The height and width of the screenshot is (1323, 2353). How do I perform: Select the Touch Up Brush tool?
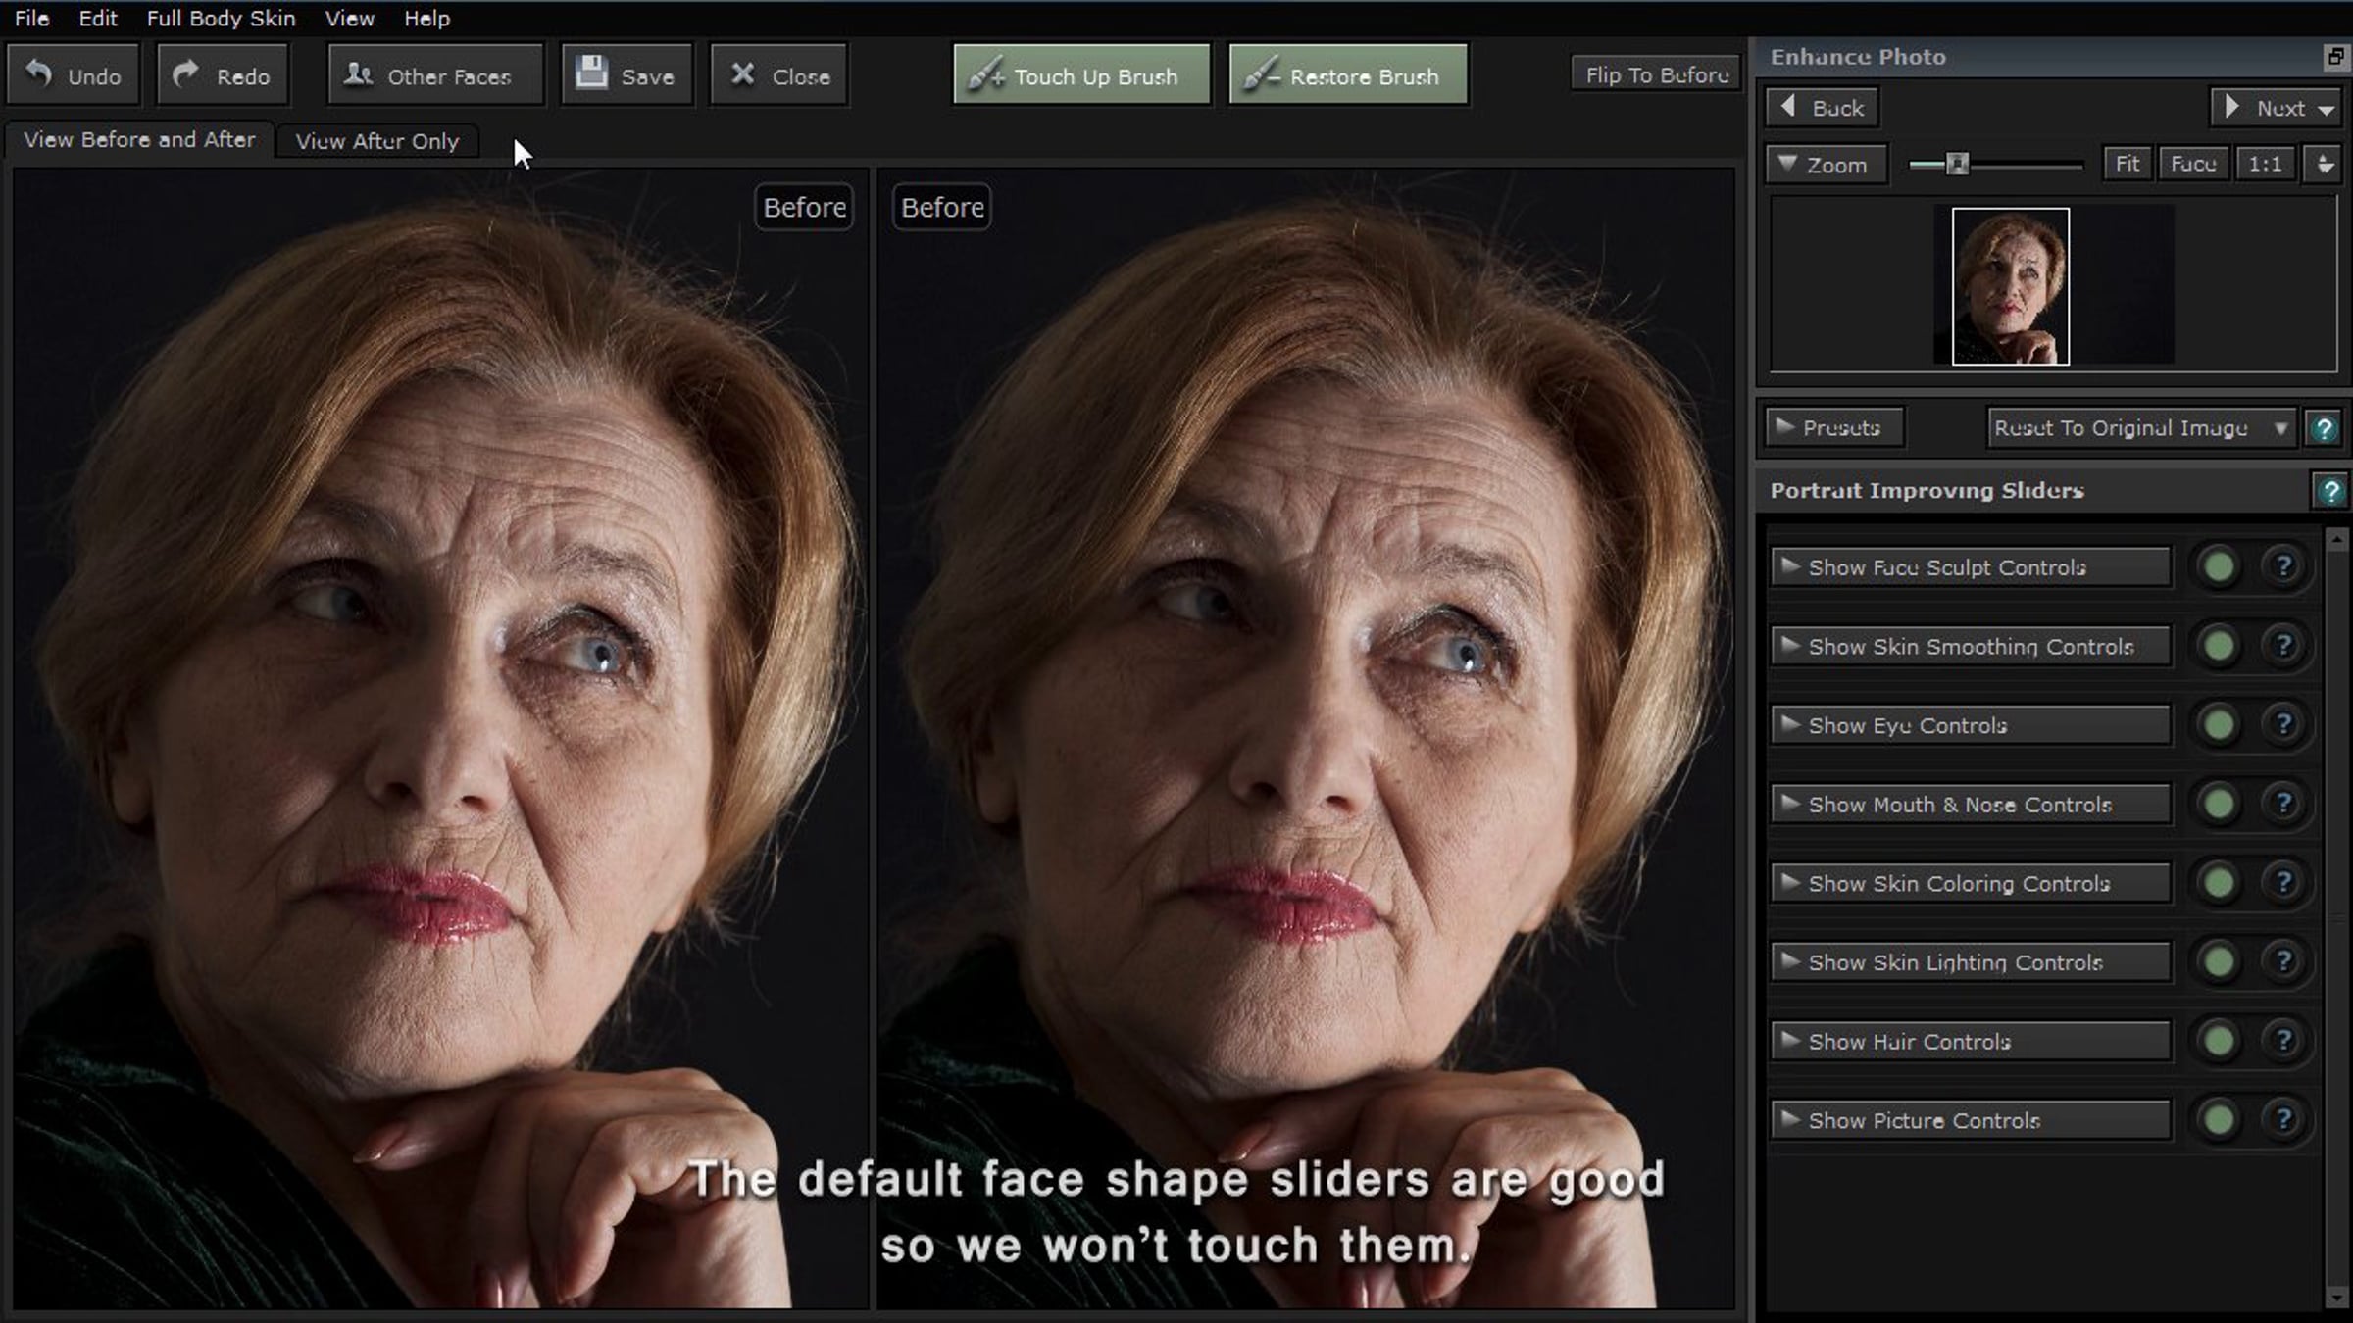coord(1081,75)
